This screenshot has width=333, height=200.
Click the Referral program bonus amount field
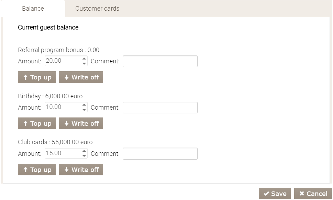tap(63, 61)
